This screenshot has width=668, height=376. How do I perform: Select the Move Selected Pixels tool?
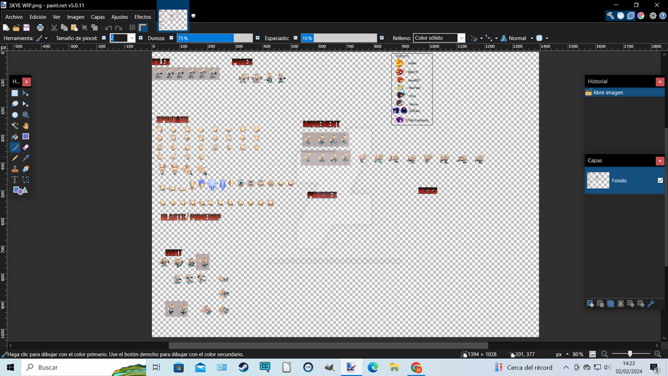point(25,93)
